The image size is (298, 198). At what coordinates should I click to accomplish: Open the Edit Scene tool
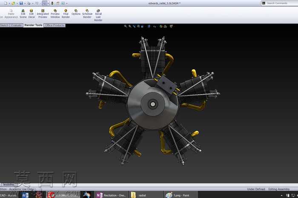(23, 14)
